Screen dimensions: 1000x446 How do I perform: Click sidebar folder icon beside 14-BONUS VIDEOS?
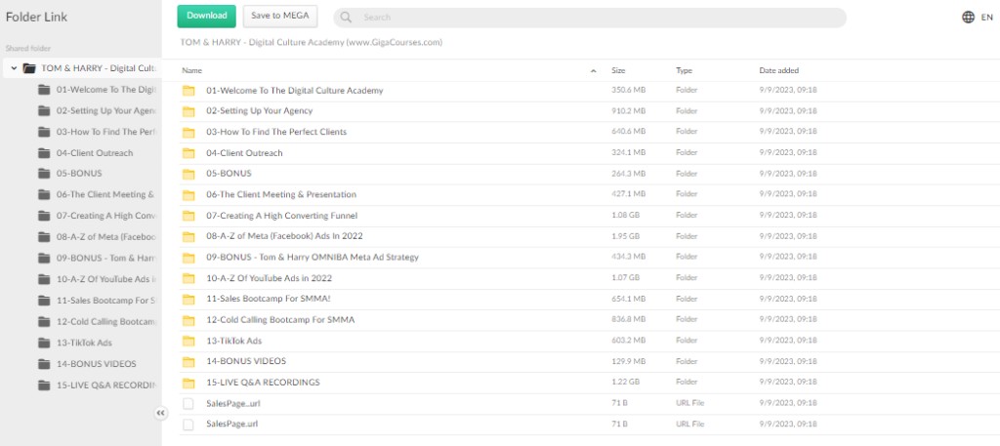43,364
